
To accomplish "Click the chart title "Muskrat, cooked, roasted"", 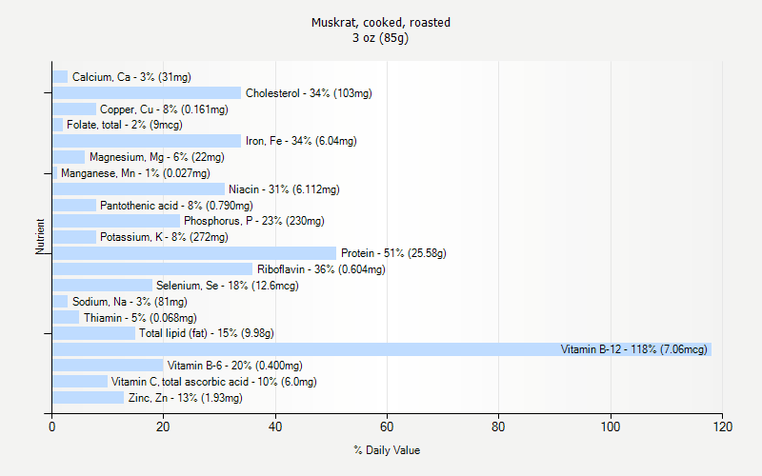I will click(381, 22).
